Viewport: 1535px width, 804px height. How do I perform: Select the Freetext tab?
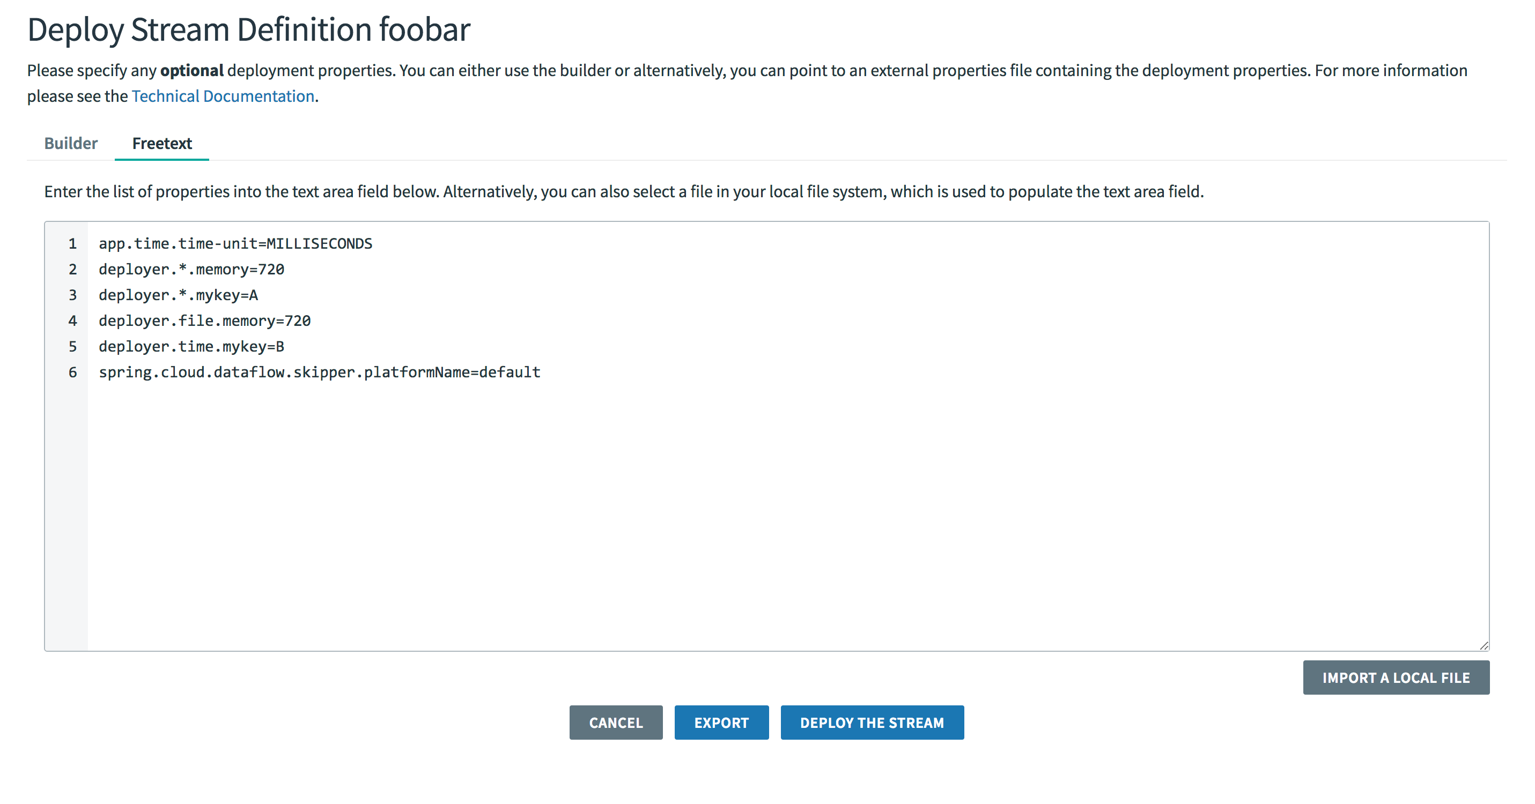point(161,144)
